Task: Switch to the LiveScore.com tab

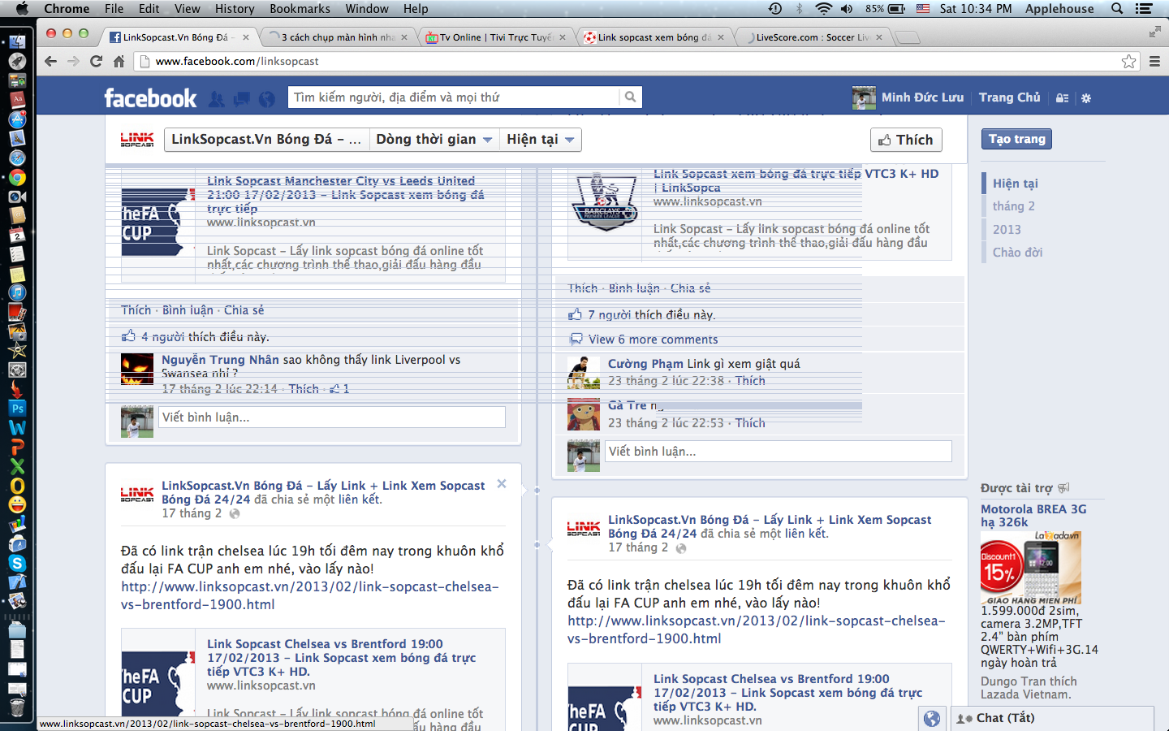Action: pos(812,37)
